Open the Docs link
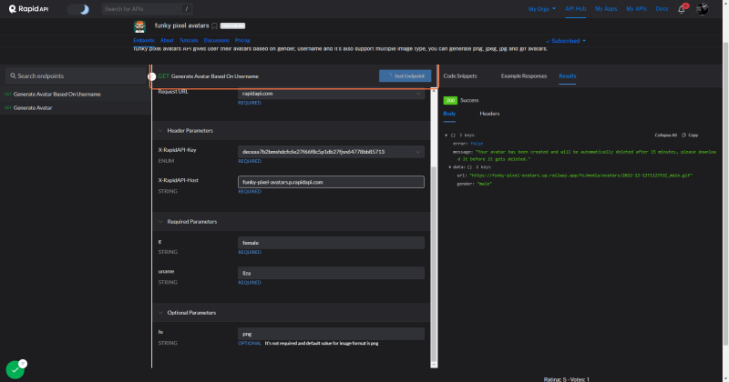Screen dimensions: 729x382 (x=662, y=9)
